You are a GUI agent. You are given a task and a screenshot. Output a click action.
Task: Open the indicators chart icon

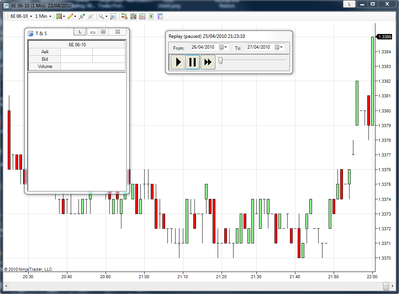(142, 17)
